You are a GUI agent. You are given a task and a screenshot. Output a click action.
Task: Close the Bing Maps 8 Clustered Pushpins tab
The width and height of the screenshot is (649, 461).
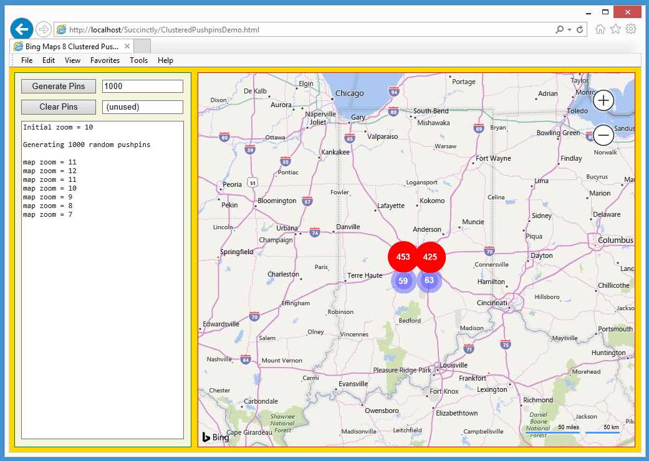pyautogui.click(x=127, y=46)
